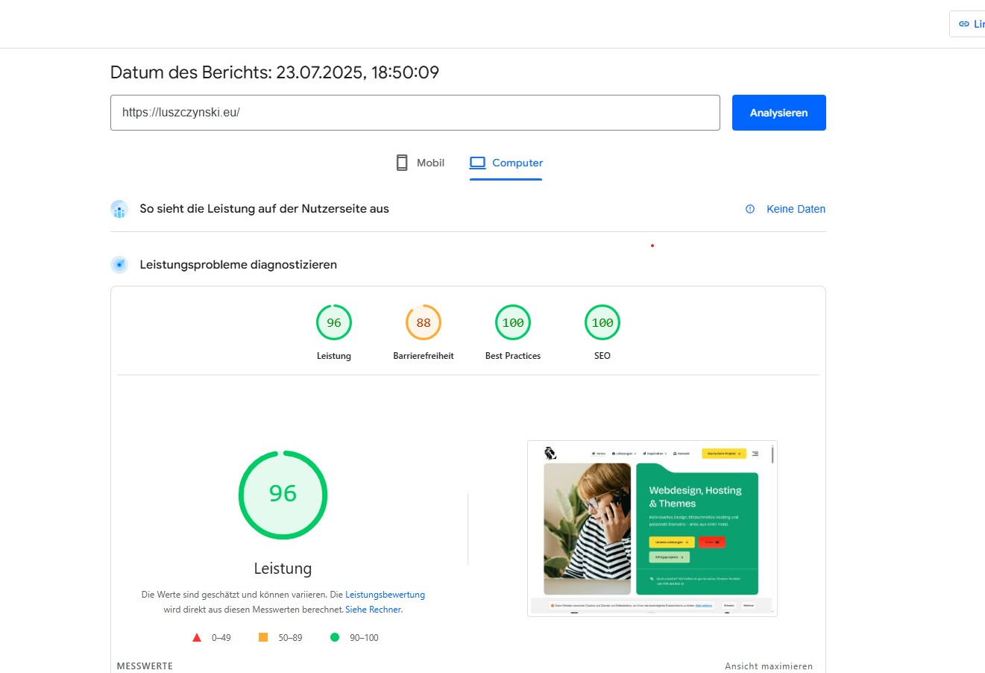
Task: Open the Siehe Rechner link
Action: [x=374, y=610]
